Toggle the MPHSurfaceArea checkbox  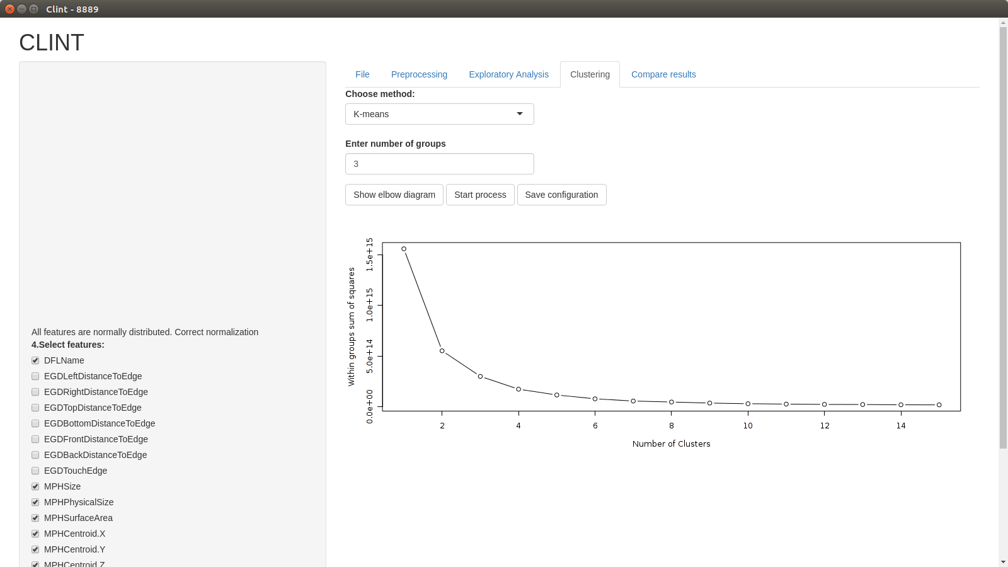point(35,518)
